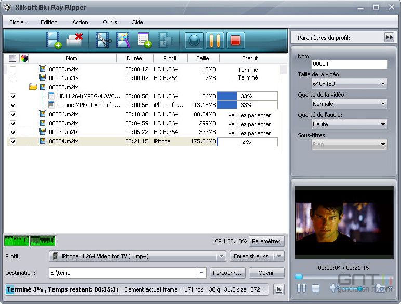Image resolution: width=401 pixels, height=304 pixels.
Task: Open the clip scissors tool
Action: point(103,40)
